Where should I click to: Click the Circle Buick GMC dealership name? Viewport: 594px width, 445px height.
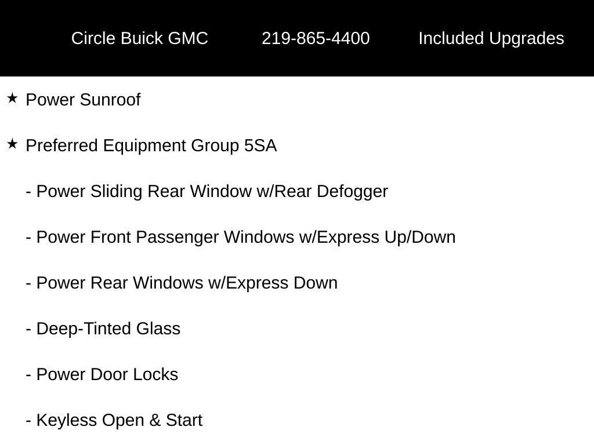[139, 38]
